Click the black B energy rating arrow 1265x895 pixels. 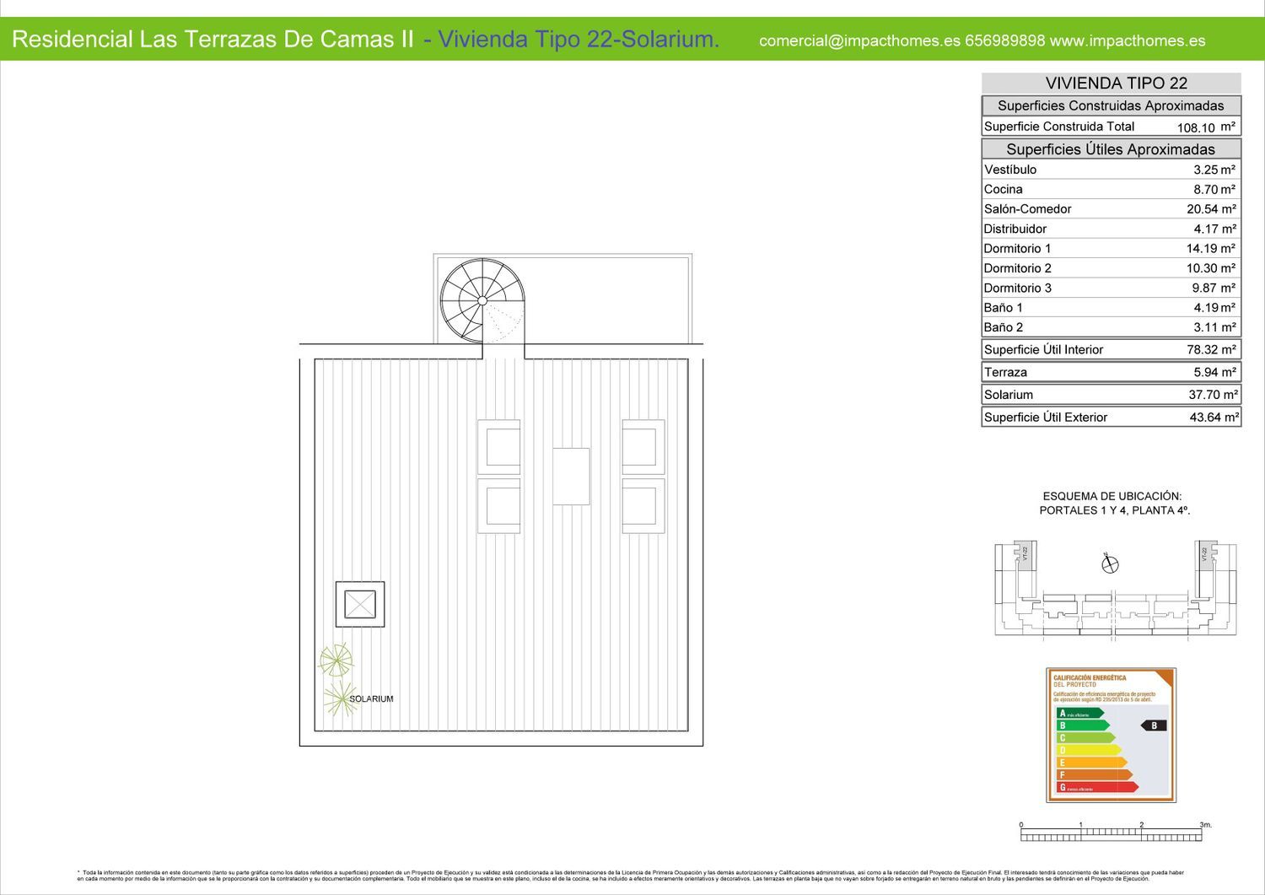[x=1154, y=725]
